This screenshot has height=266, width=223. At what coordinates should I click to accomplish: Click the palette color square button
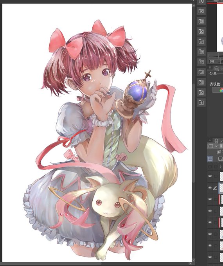(x=211, y=146)
